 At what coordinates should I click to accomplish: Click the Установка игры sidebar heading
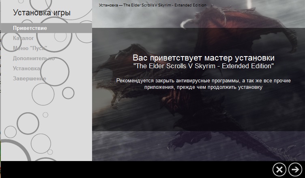(41, 13)
